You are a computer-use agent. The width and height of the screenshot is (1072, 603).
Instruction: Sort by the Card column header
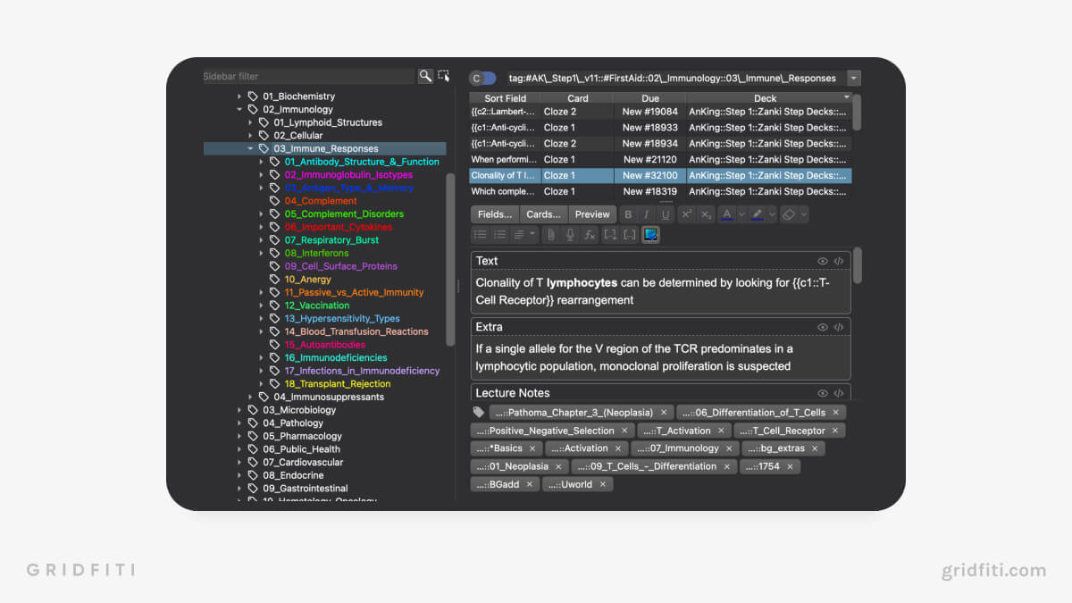coord(577,98)
